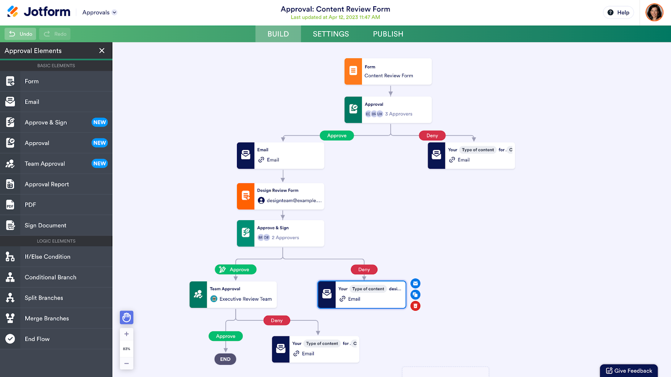
Task: Close the Approval Elements panel
Action: coord(102,51)
